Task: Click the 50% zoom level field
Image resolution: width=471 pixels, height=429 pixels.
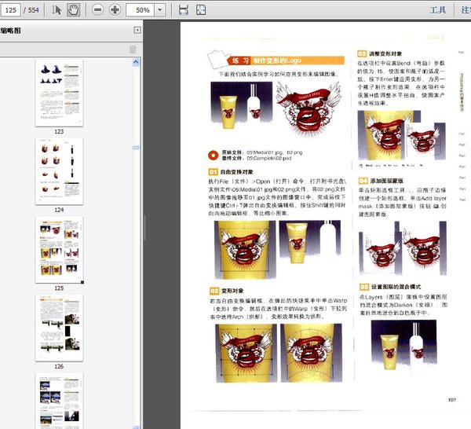Action: 141,10
